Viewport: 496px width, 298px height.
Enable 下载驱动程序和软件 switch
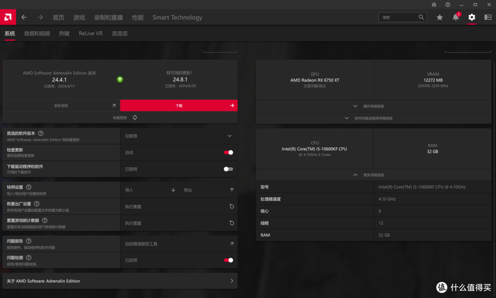point(228,169)
